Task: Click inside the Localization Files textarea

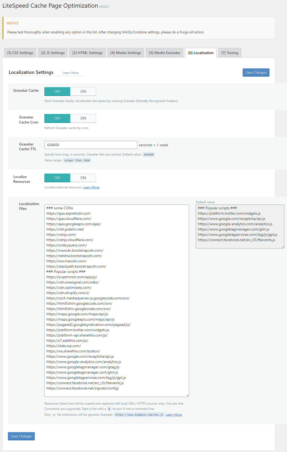Action: point(117,301)
